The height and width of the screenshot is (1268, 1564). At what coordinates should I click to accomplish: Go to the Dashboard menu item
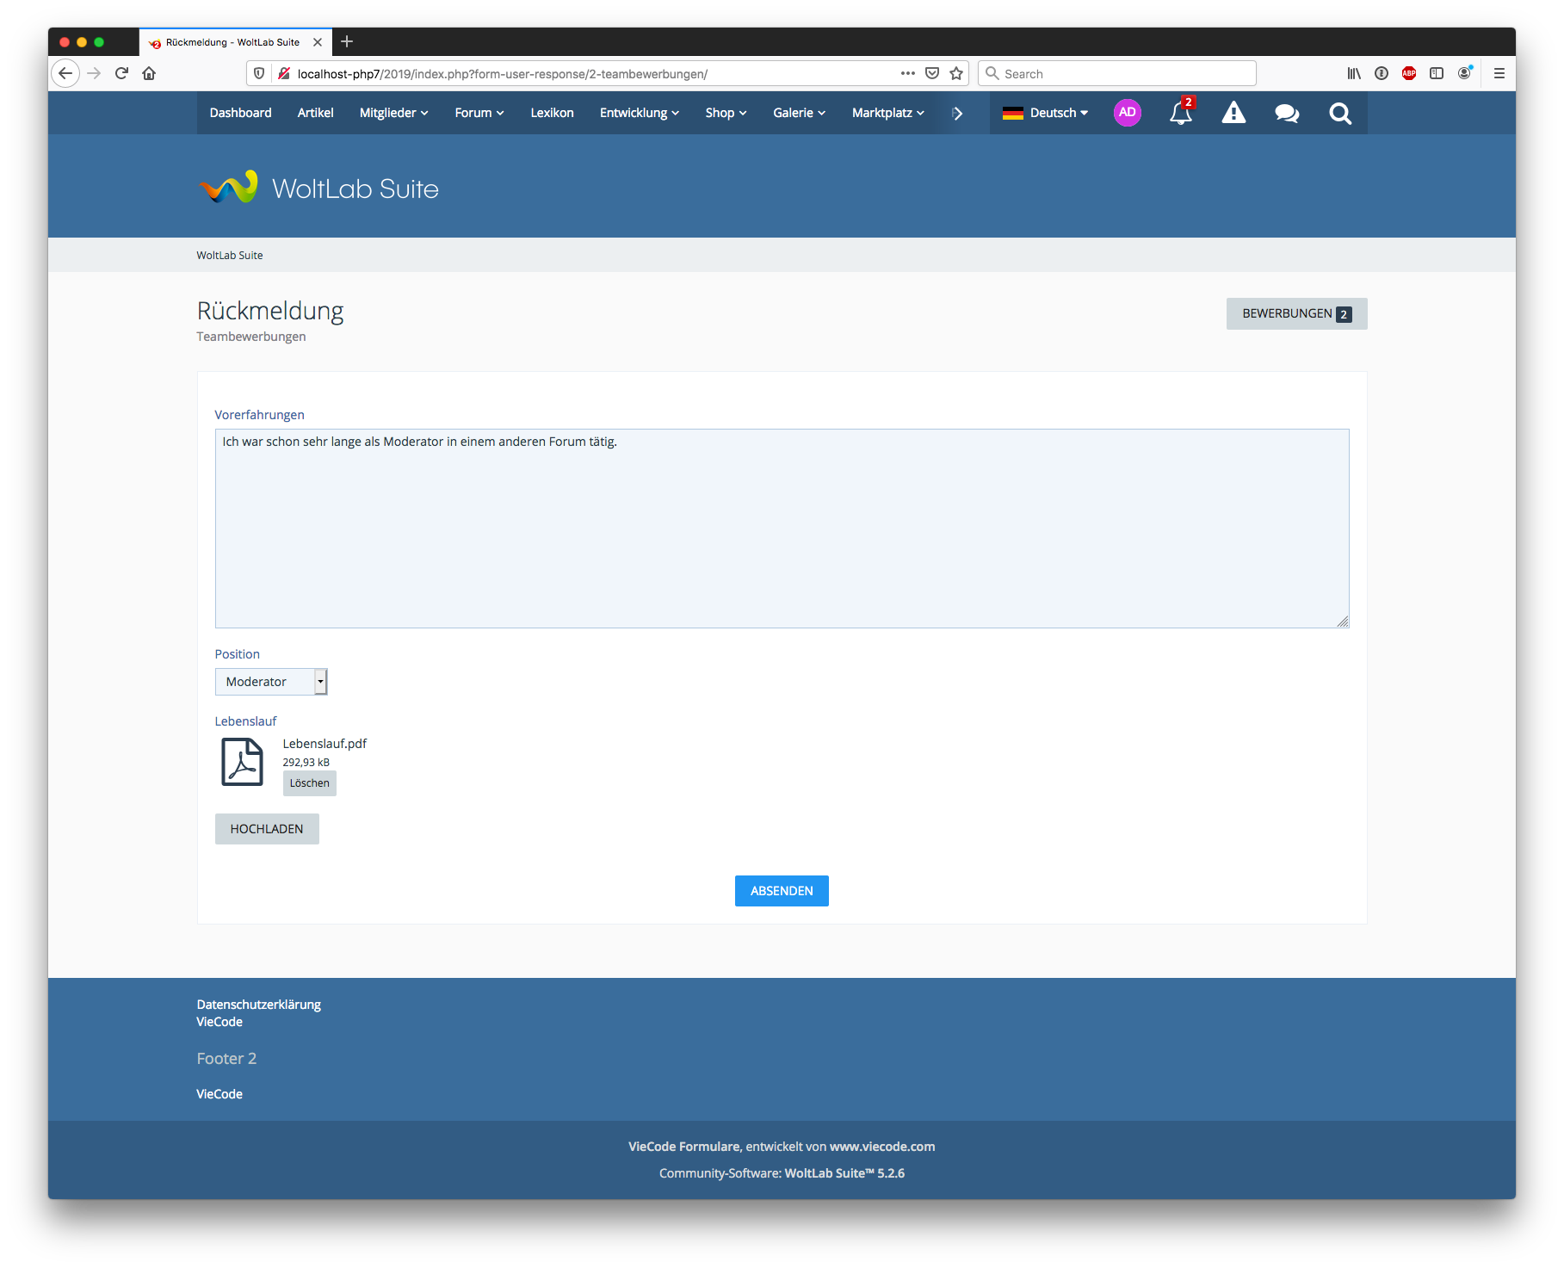tap(240, 113)
